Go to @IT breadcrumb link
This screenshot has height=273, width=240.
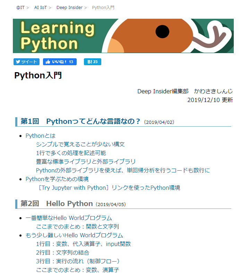point(20,7)
